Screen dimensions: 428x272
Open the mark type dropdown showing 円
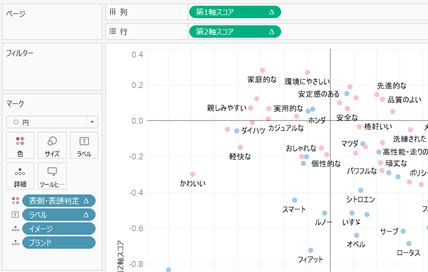pos(52,122)
